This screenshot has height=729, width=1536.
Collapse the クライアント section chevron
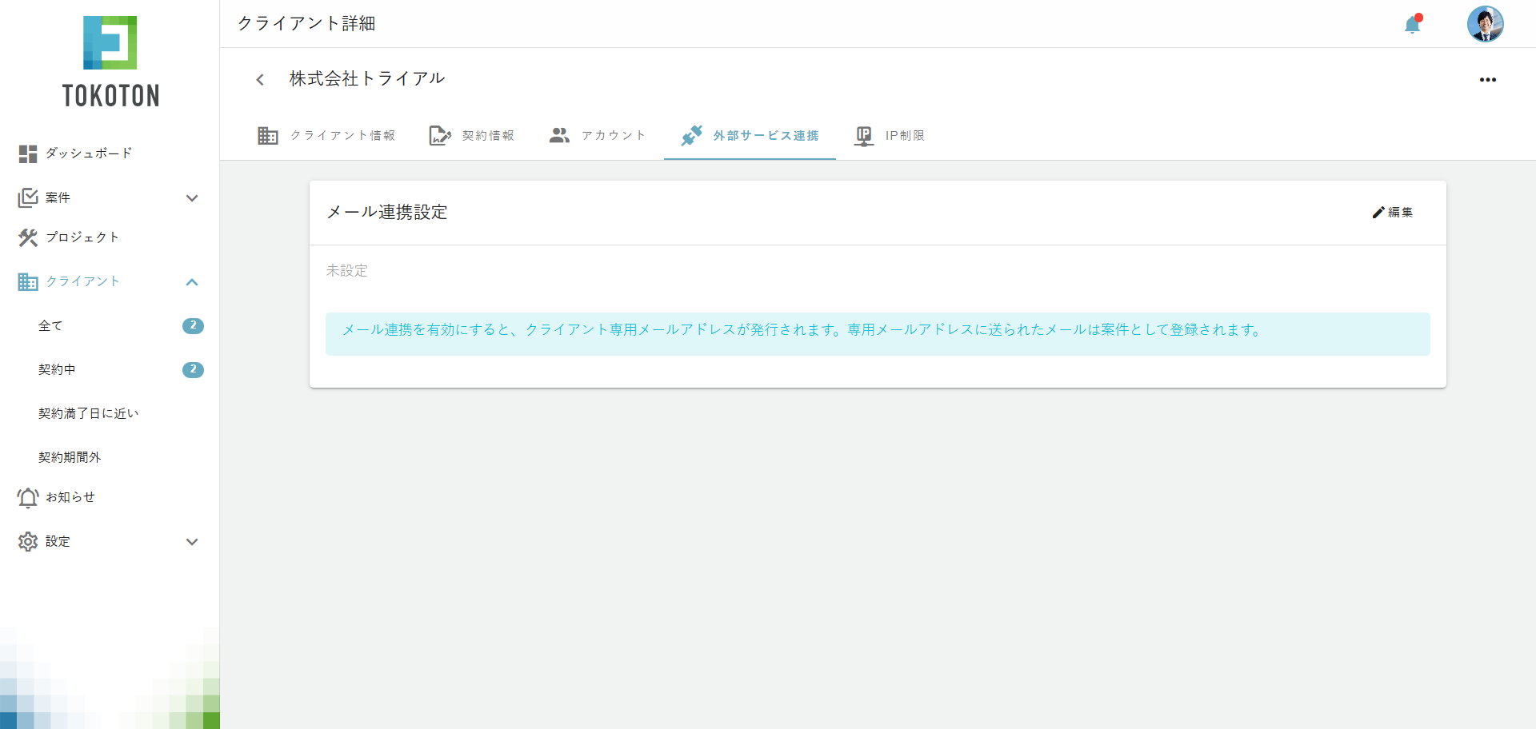pos(192,282)
